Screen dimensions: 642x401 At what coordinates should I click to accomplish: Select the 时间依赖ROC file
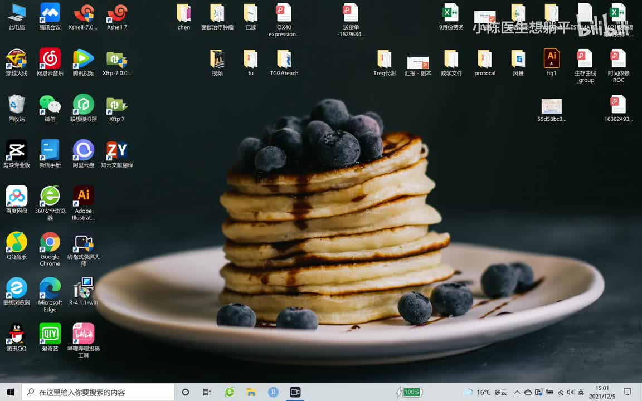(x=619, y=66)
